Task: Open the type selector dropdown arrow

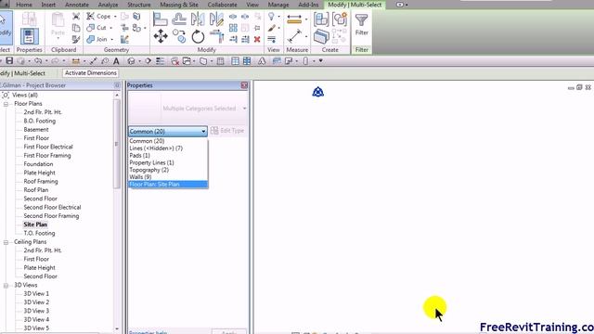Action: pos(244,109)
